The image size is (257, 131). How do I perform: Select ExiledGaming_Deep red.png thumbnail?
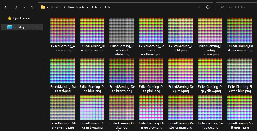click(181, 71)
